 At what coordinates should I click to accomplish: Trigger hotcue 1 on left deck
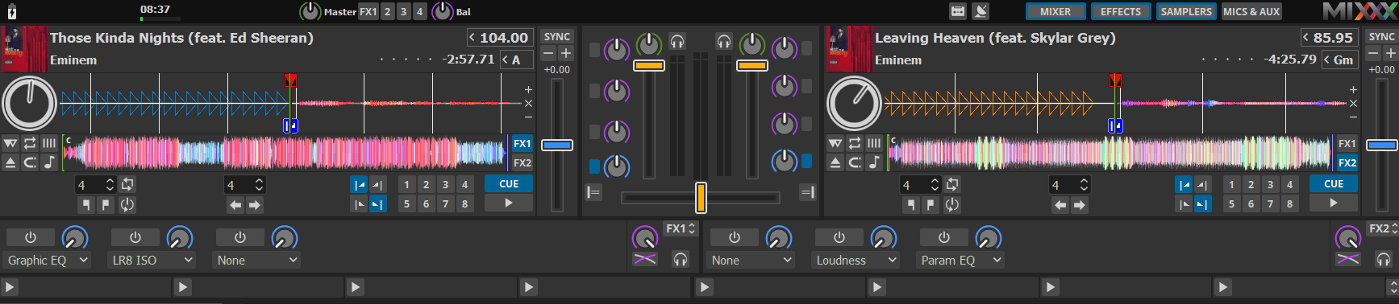[x=406, y=185]
